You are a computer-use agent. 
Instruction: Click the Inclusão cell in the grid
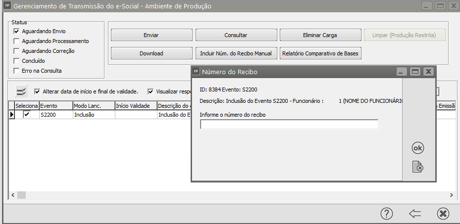[94, 115]
